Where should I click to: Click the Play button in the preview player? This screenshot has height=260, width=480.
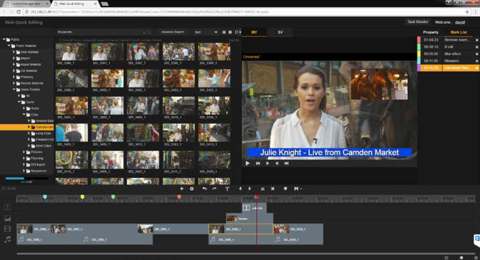[x=247, y=163]
